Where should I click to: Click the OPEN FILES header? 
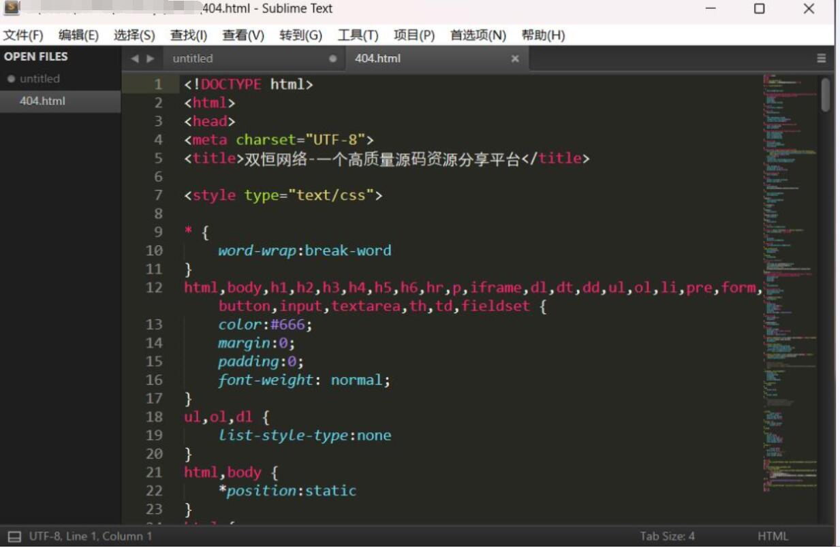pos(36,57)
